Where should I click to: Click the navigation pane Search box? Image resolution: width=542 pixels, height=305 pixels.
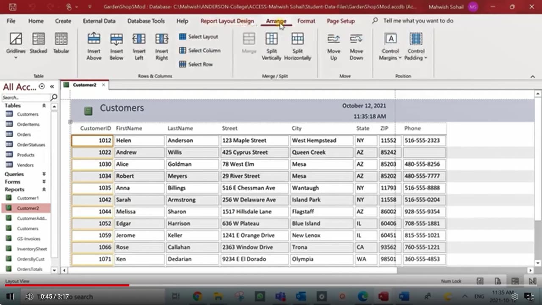point(25,97)
